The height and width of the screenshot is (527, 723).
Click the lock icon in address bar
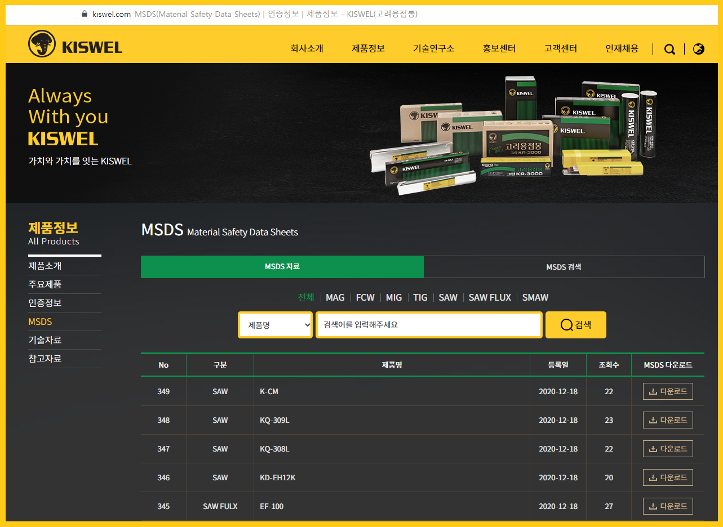(85, 14)
